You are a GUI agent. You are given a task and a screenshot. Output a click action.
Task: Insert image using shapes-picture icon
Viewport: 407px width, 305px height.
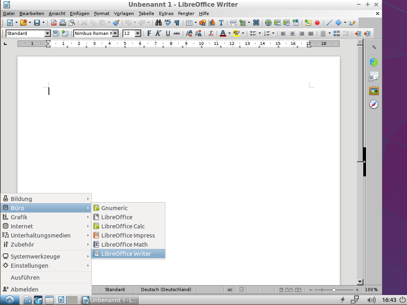pos(202,23)
